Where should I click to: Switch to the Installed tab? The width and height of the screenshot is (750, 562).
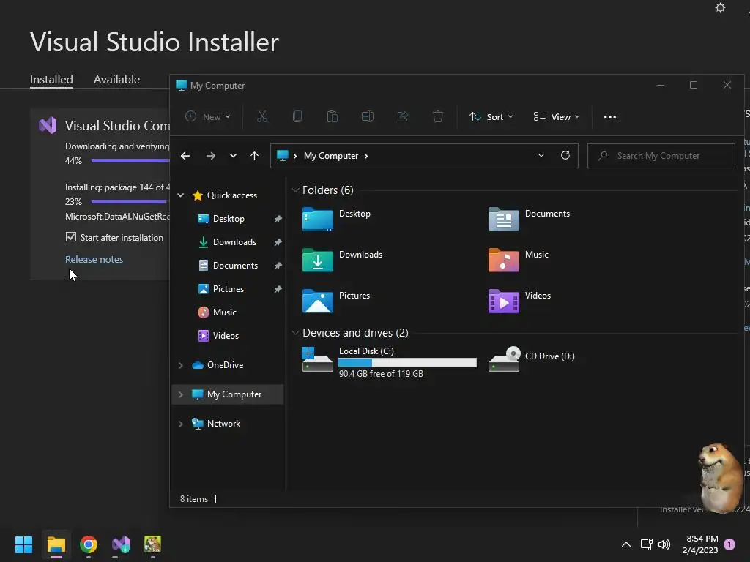pos(51,79)
